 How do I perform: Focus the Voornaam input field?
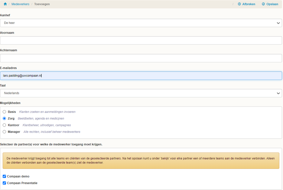coord(141,40)
